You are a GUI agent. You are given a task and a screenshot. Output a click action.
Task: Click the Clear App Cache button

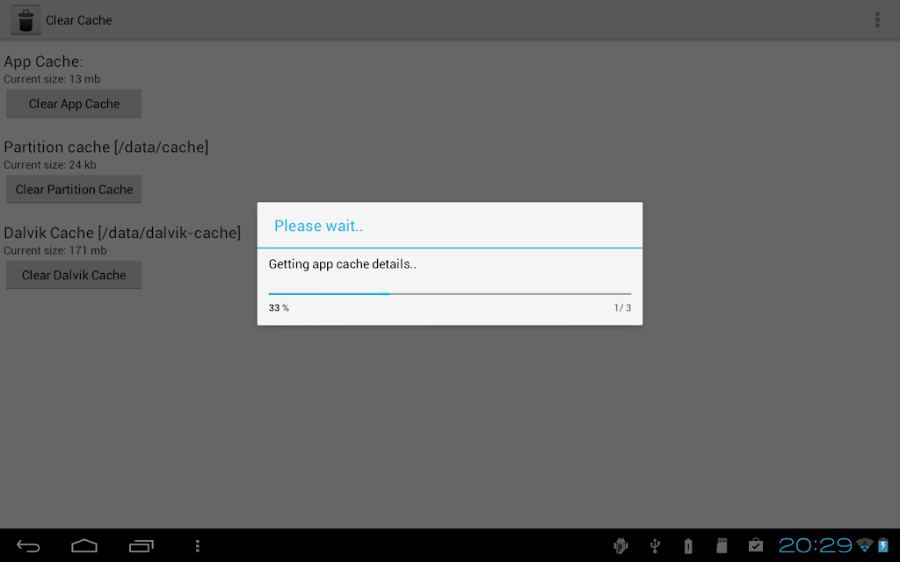tap(74, 104)
